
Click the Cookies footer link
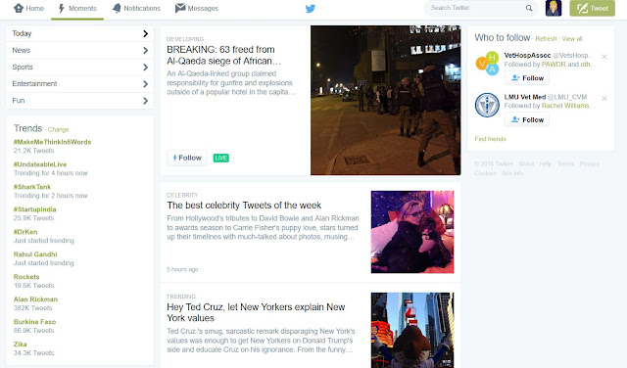point(486,173)
